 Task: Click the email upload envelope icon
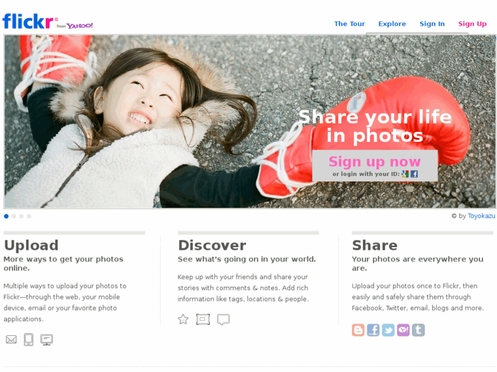[x=12, y=339]
